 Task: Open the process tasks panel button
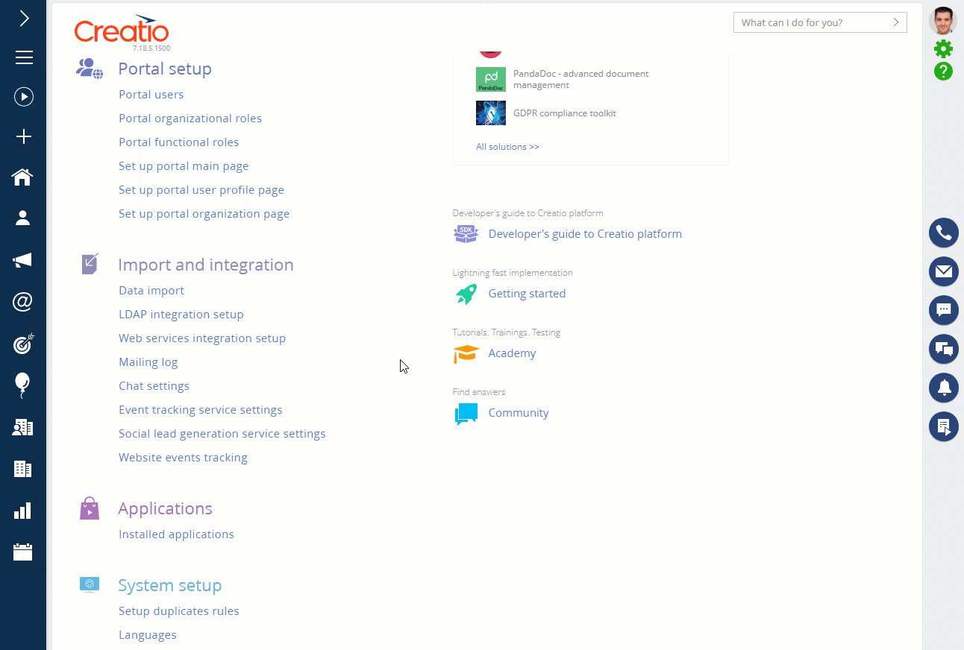click(x=944, y=426)
